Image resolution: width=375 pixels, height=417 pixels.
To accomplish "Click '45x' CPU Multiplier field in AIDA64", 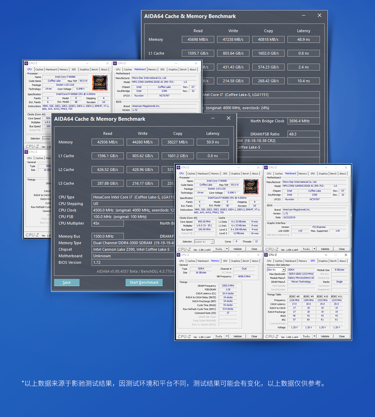I will click(x=107, y=223).
